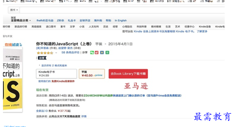
Task: Select 小说 category
Action: (82, 27)
